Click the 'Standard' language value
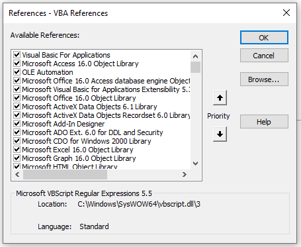This screenshot has width=301, height=247. [94, 226]
